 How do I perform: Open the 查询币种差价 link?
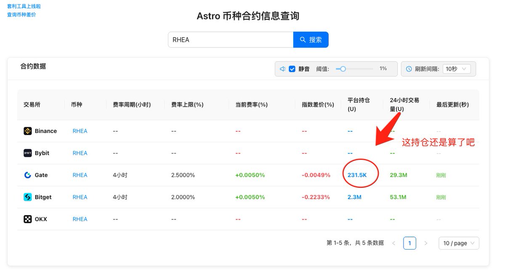(21, 15)
